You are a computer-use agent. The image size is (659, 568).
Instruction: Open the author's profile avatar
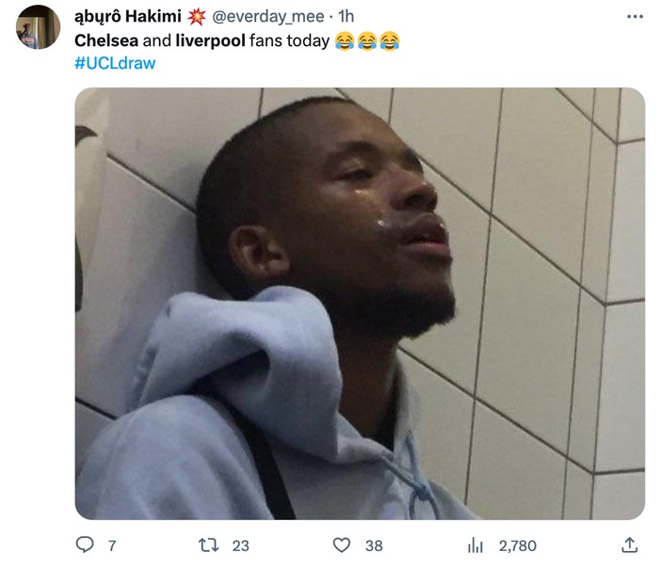(x=39, y=27)
